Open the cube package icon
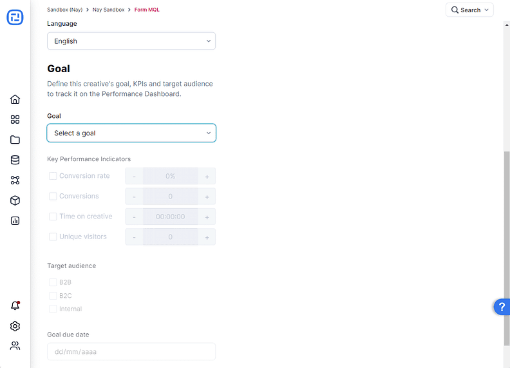 (x=15, y=200)
